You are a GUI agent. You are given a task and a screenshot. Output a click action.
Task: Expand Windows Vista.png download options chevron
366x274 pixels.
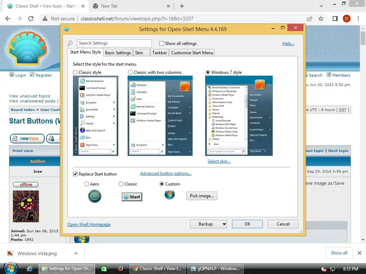coord(76,253)
